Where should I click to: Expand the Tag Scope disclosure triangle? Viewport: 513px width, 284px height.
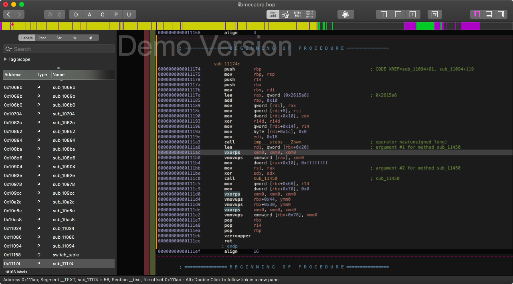click(x=5, y=59)
